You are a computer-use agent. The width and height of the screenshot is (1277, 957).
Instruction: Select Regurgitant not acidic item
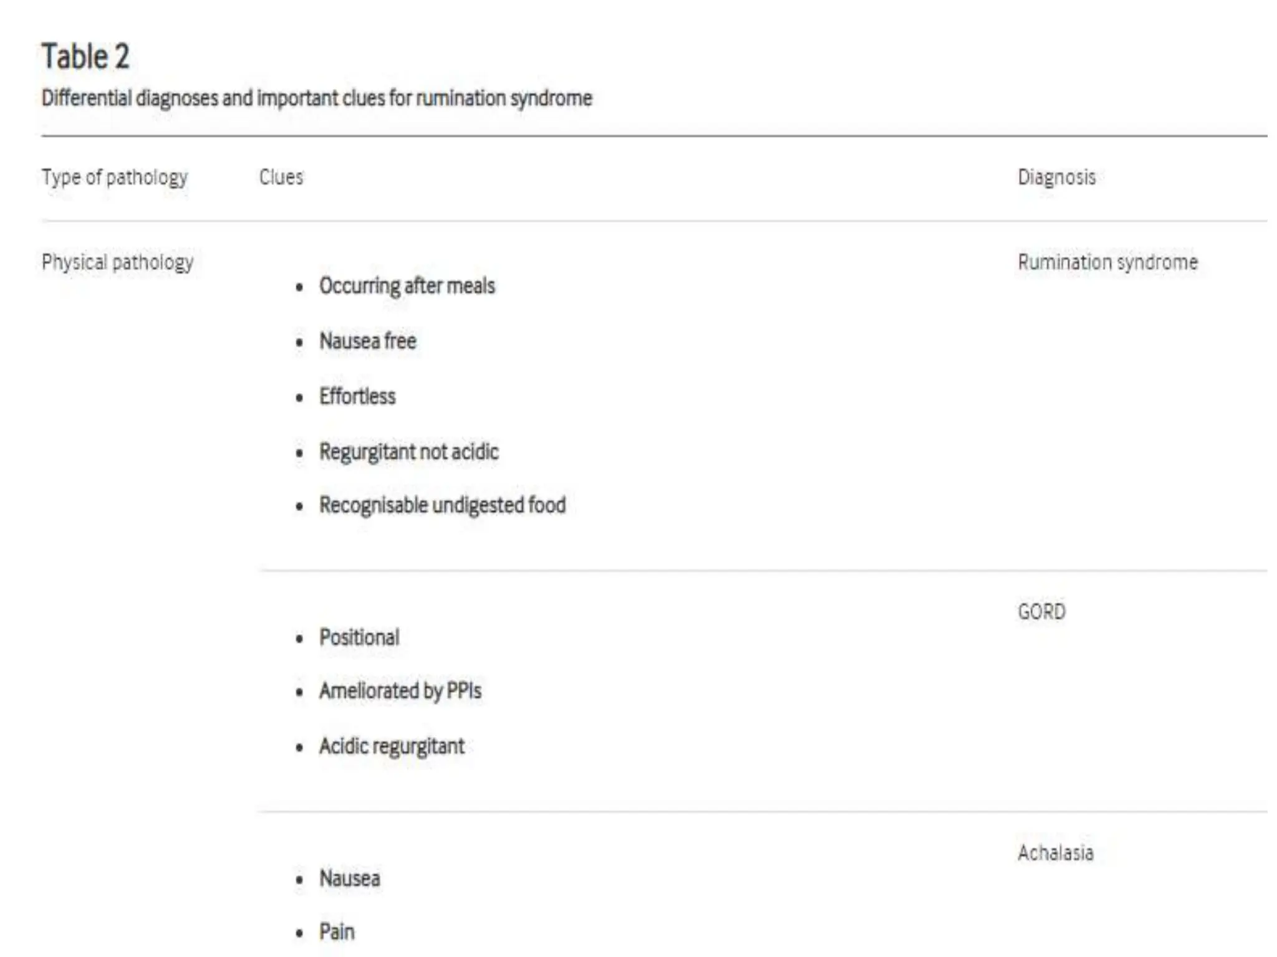coord(408,452)
